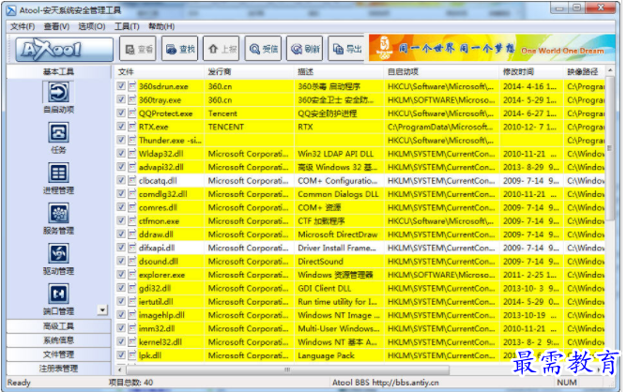Open the 工具(T) menu
The image size is (627, 392).
(127, 26)
